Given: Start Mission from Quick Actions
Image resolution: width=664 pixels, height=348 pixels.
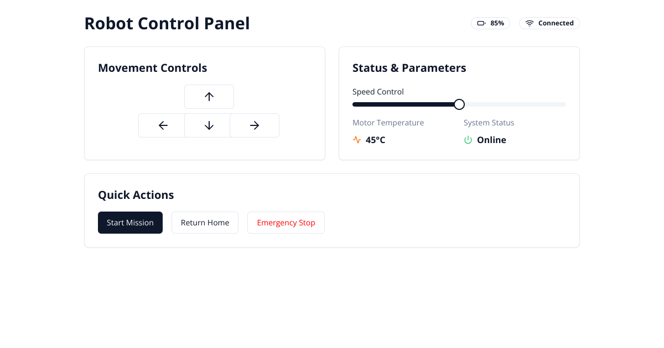Looking at the screenshot, I should click(130, 223).
